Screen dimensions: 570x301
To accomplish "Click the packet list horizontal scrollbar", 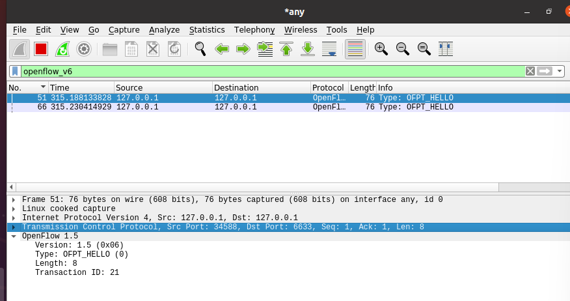I will 257,187.
